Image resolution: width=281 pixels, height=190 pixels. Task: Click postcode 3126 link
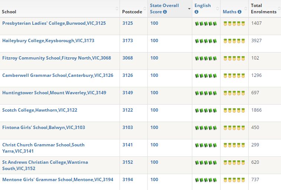click(x=128, y=75)
